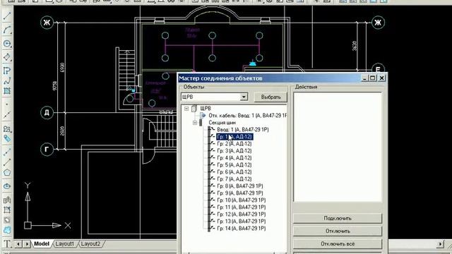Select 'Ввод: 1 (А, ВА47-29 1Р)' row
452x254 pixels.
pyautogui.click(x=243, y=130)
